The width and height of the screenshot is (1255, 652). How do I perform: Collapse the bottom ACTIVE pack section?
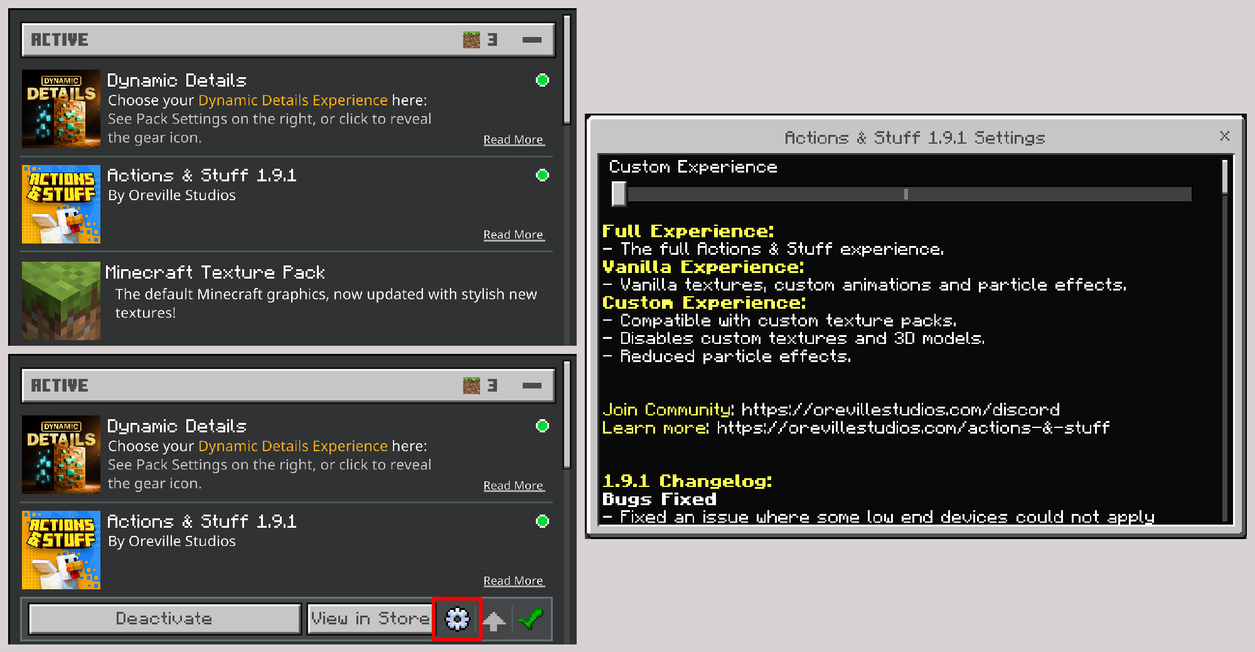click(x=532, y=385)
